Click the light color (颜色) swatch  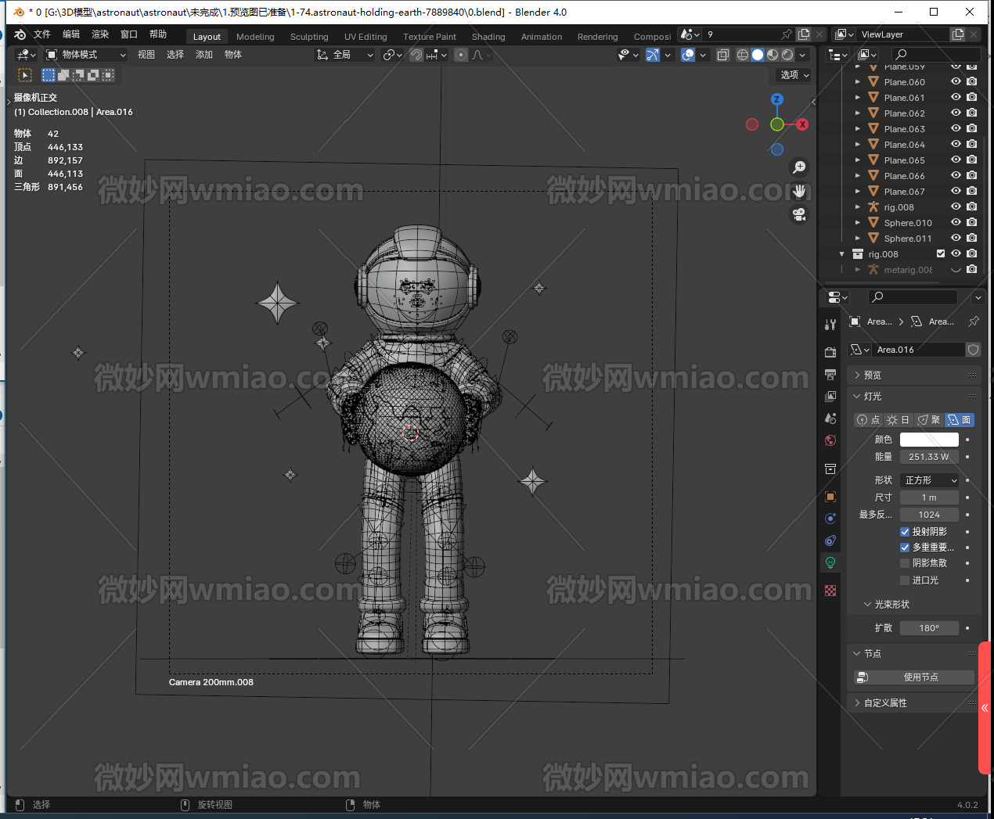[x=929, y=440]
